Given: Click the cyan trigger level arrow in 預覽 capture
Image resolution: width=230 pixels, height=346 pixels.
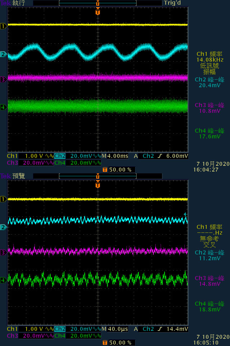Looking at the screenshot, I should pos(185,214).
